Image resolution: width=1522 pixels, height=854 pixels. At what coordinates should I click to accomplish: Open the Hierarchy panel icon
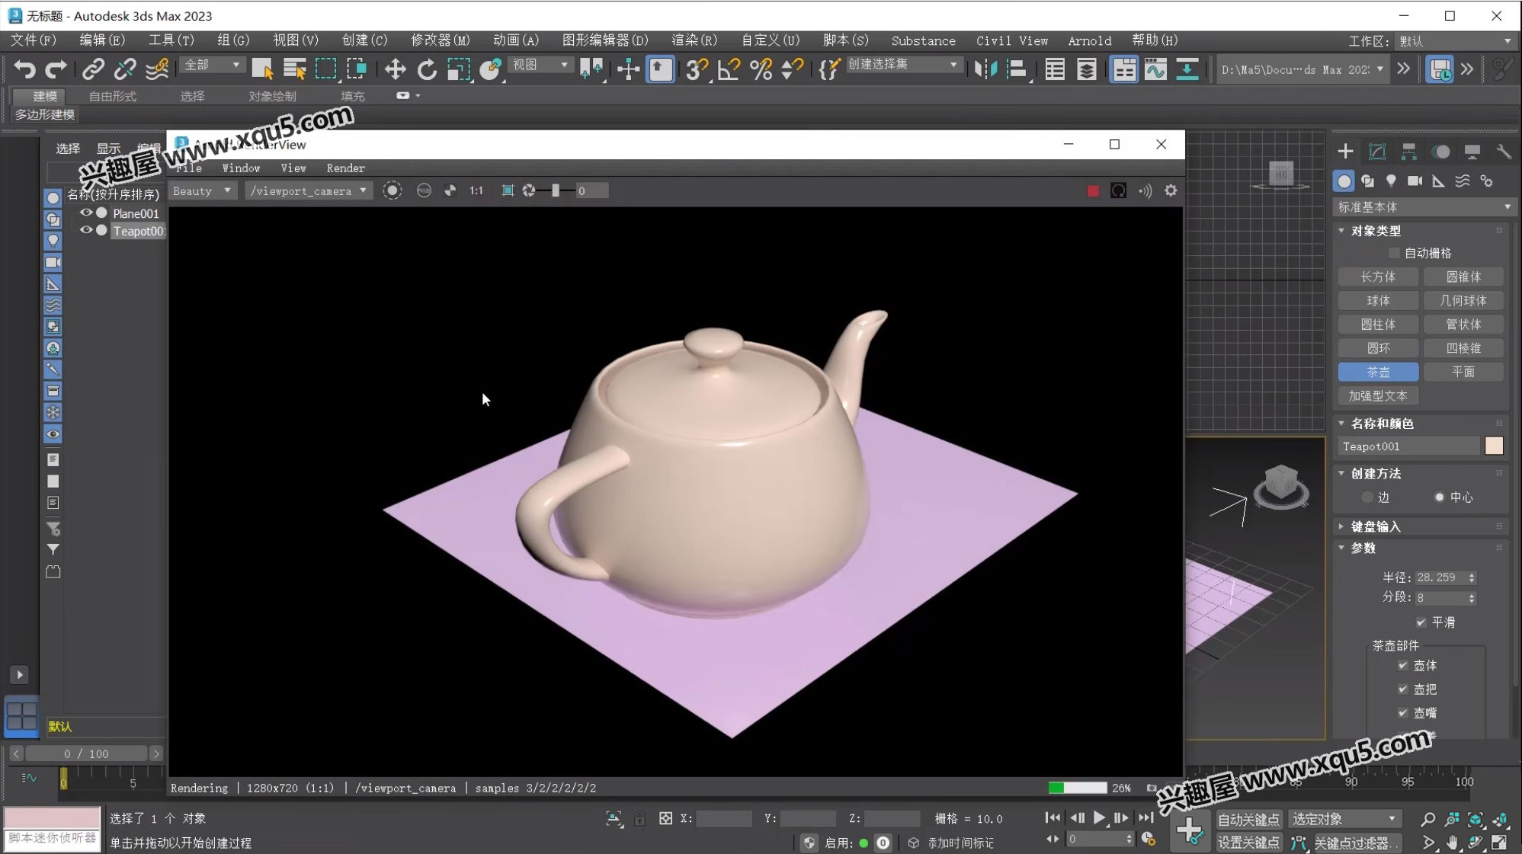1408,151
